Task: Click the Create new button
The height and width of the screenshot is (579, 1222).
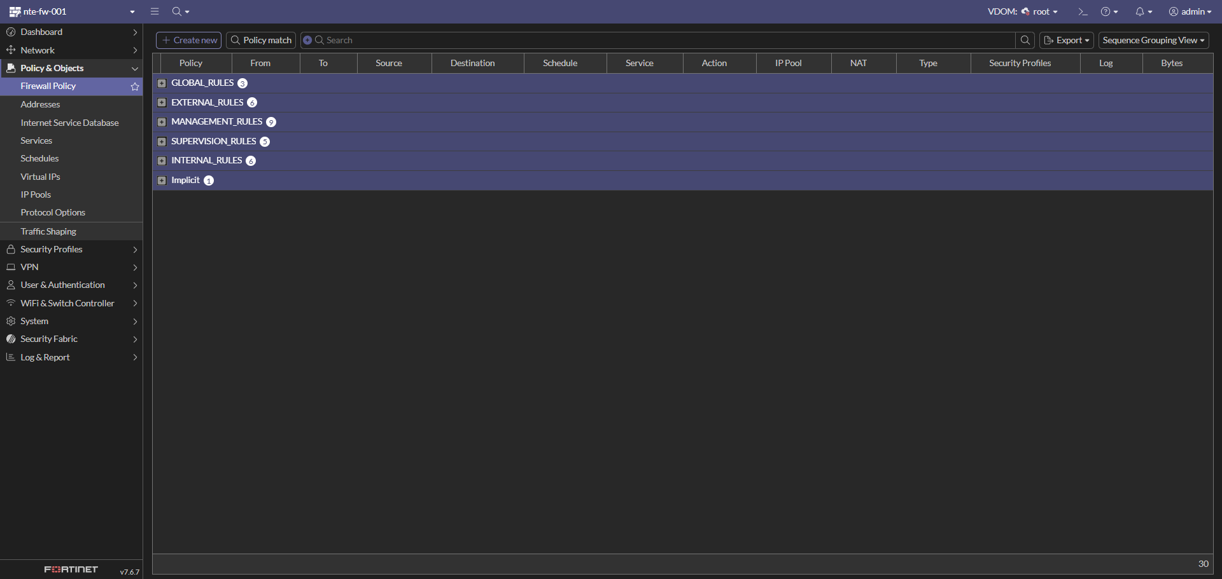Action: click(x=189, y=40)
